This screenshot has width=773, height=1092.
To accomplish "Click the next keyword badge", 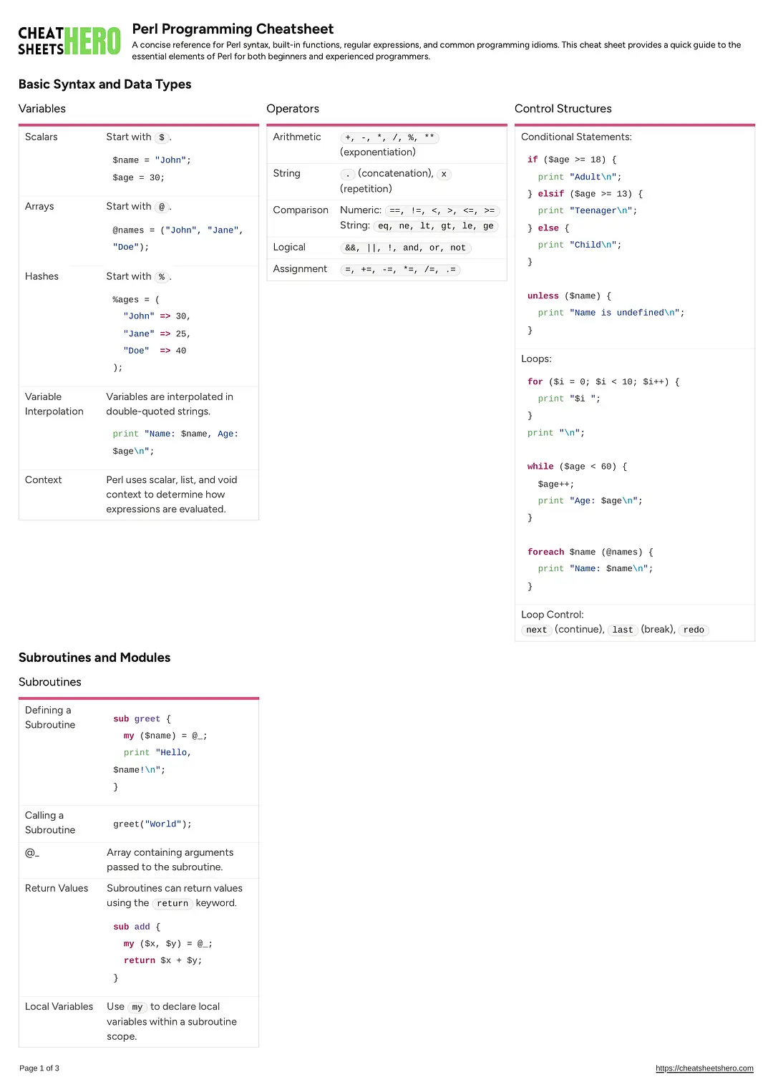I will coord(537,630).
